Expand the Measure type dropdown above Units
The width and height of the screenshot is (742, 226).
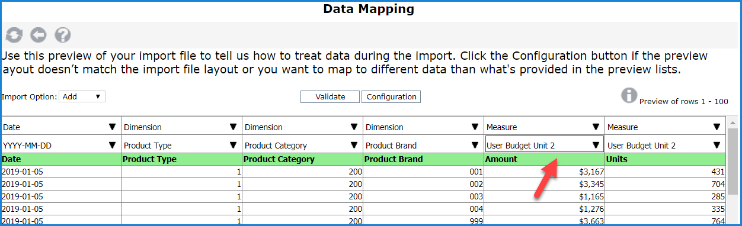pos(664,127)
